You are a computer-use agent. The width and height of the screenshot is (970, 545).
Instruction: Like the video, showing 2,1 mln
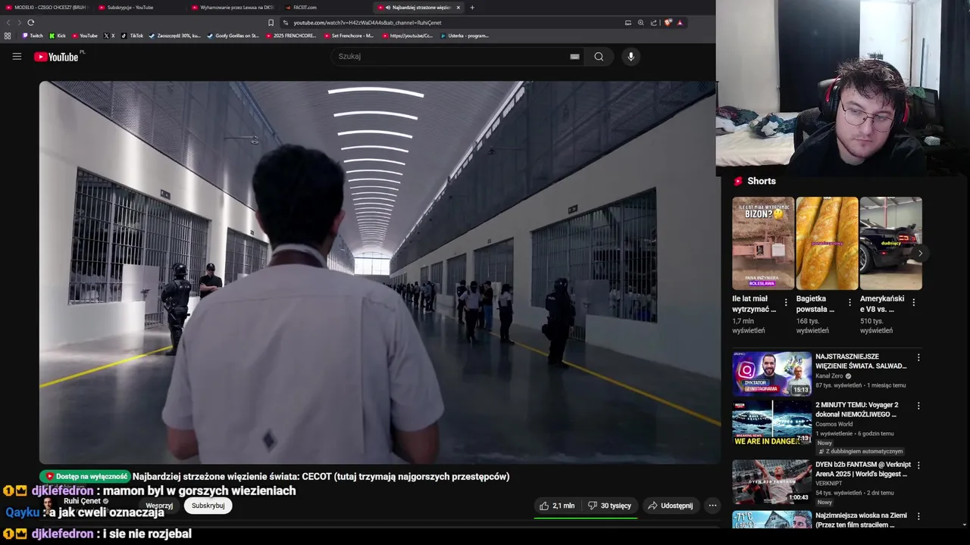557,506
